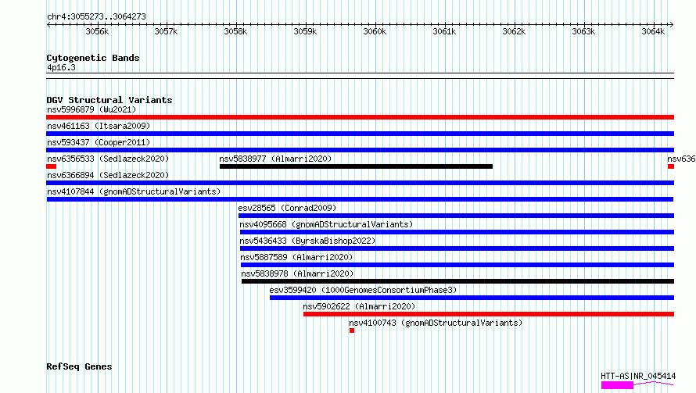Open nsv4095668 (gnomADStructuralVariants) label
The image size is (696, 393).
[x=326, y=224]
